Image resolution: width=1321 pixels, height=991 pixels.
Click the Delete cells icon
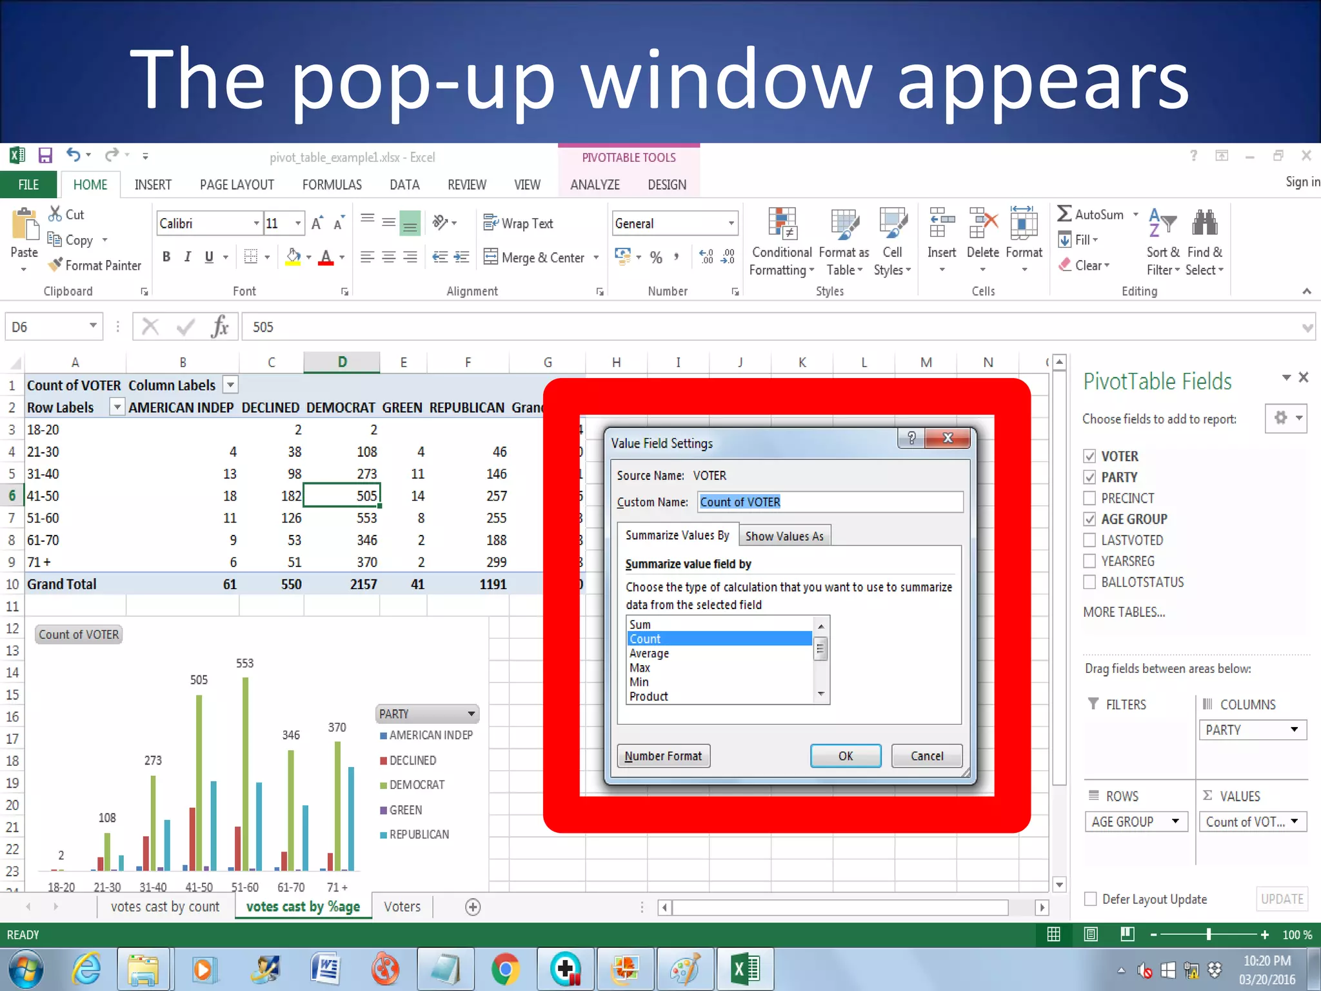click(983, 223)
